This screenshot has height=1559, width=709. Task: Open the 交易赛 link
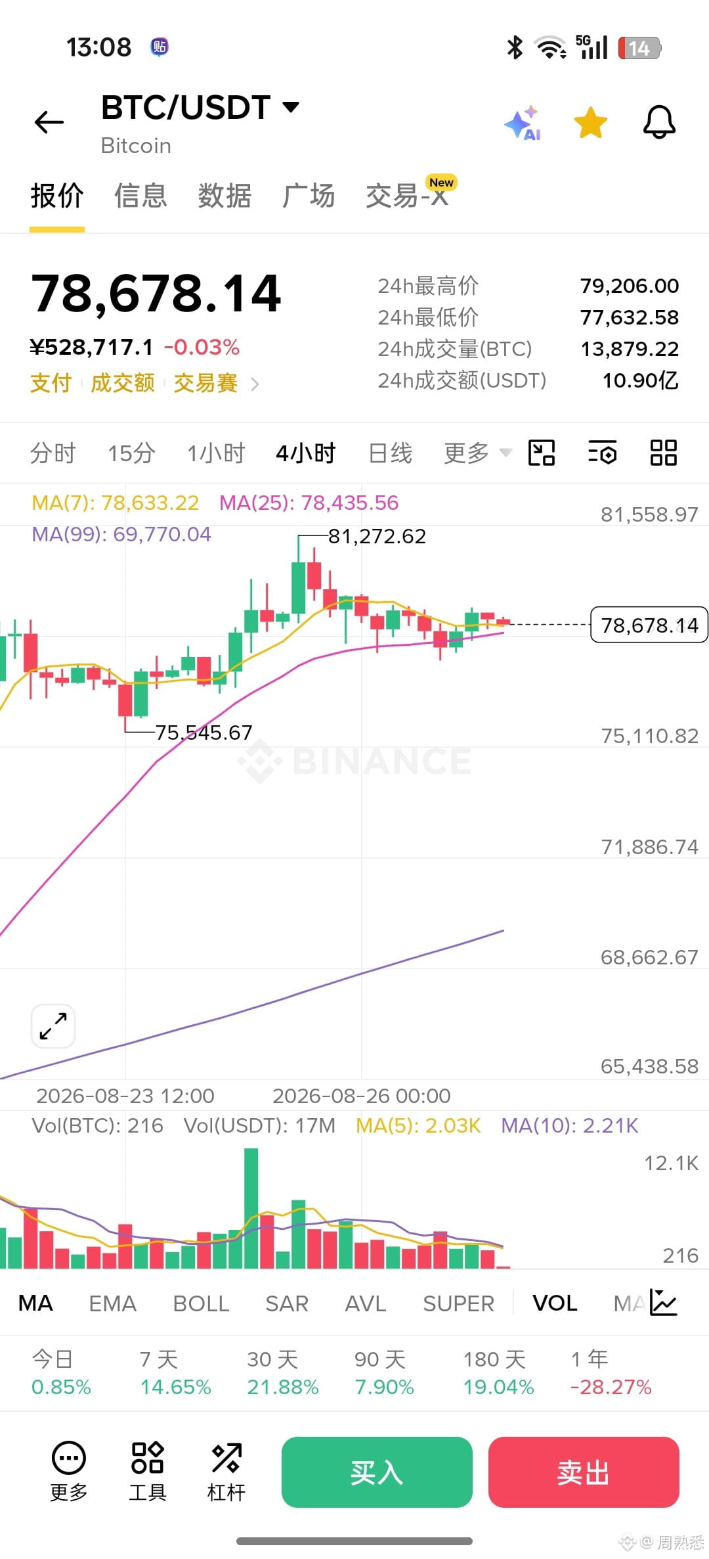click(x=205, y=382)
